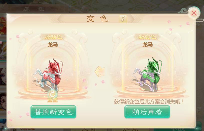Click the 稍后再看 button

[x=147, y=112]
